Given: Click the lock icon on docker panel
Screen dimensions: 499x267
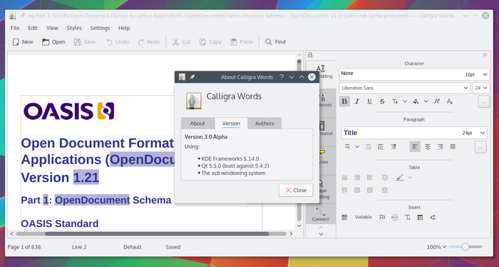Looking at the screenshot, I should [x=310, y=55].
